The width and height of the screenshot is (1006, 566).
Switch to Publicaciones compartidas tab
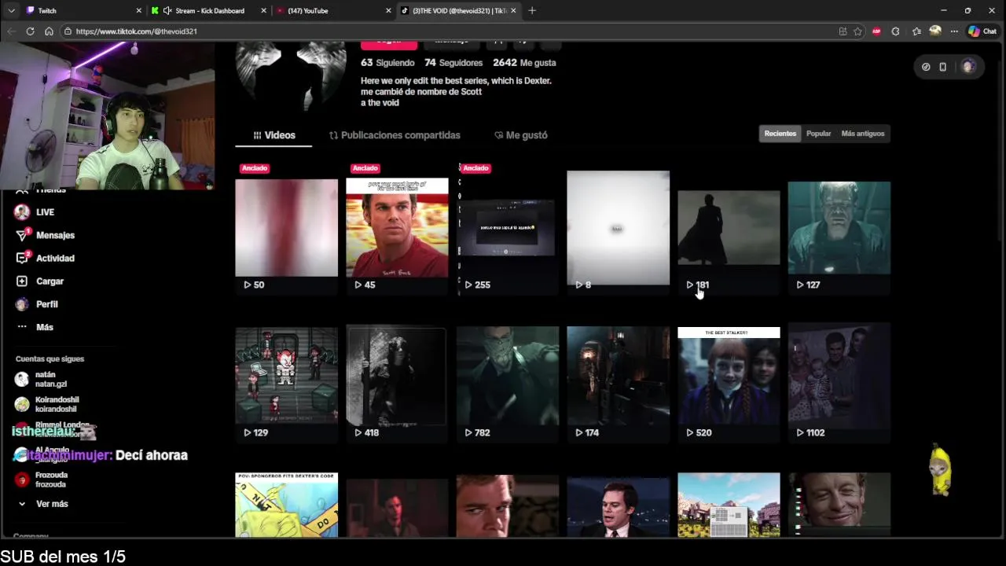[x=395, y=135]
